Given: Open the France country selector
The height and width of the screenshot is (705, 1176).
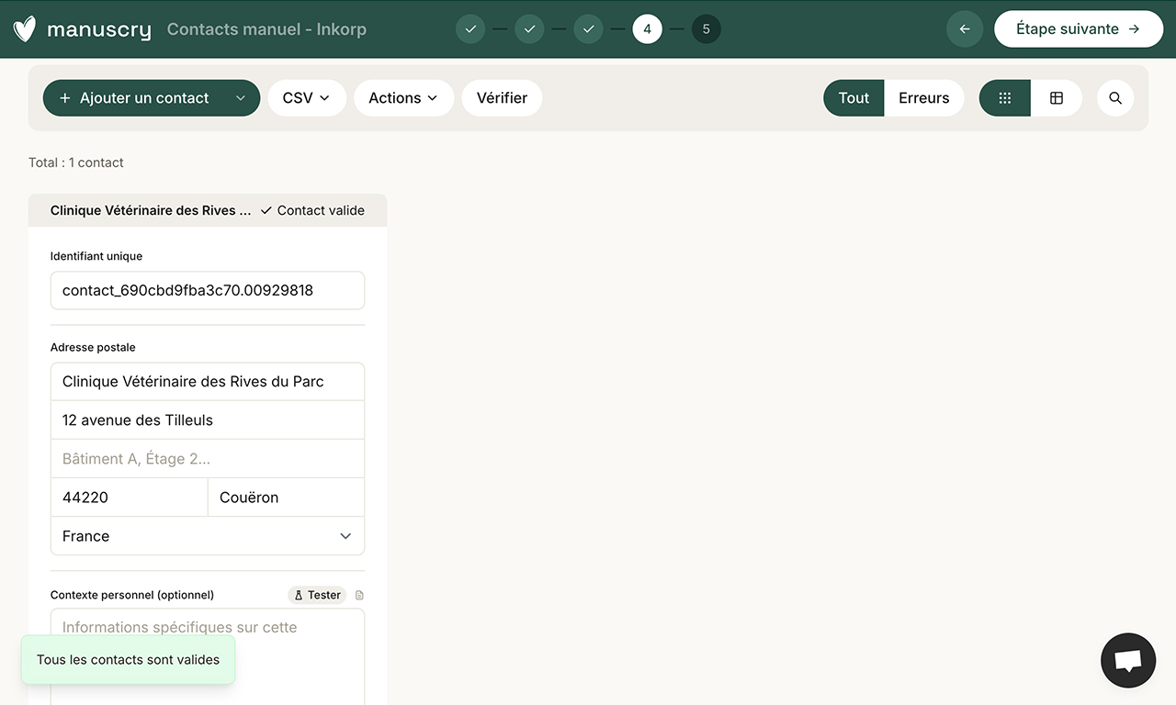Looking at the screenshot, I should [207, 535].
